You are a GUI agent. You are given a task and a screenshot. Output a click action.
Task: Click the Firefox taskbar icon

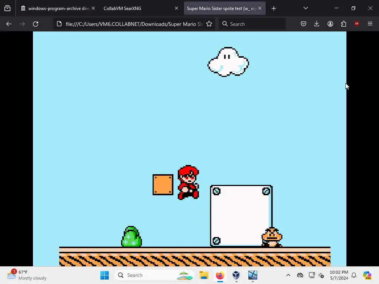pos(220,275)
